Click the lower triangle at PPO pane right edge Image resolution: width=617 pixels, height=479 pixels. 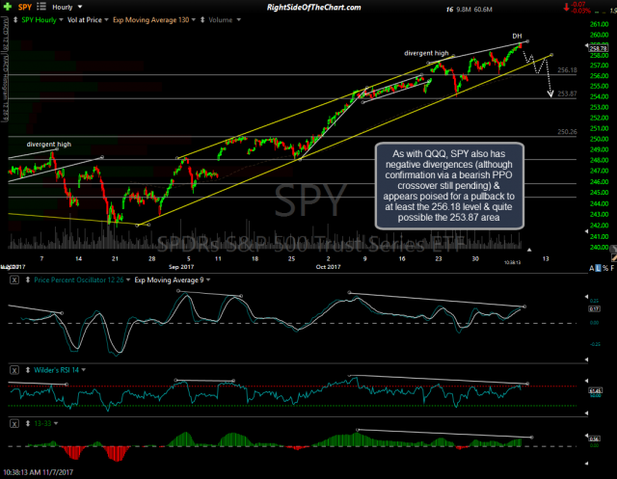click(587, 359)
